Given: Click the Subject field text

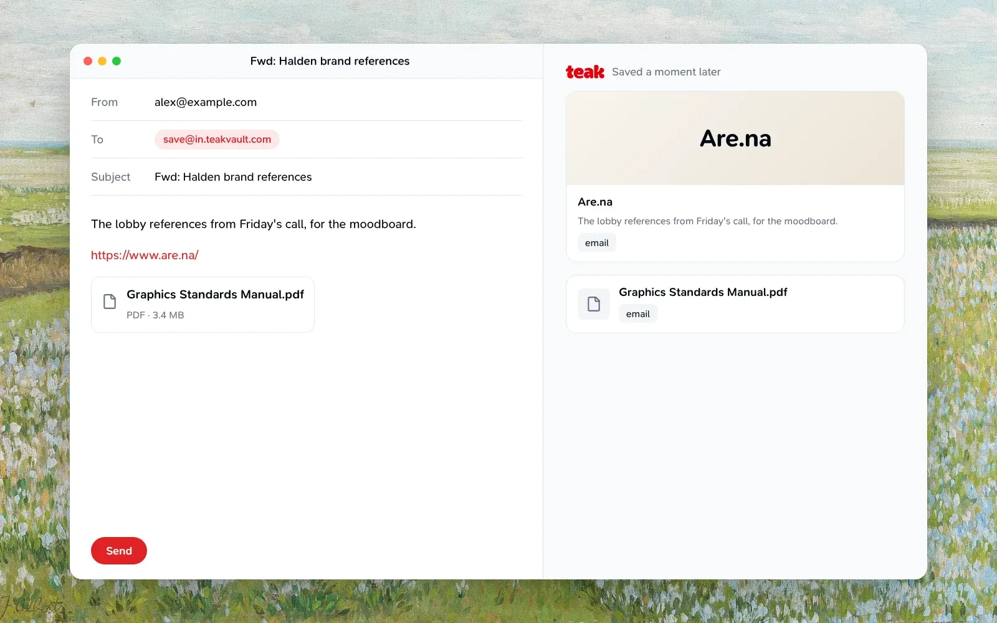Looking at the screenshot, I should point(233,177).
